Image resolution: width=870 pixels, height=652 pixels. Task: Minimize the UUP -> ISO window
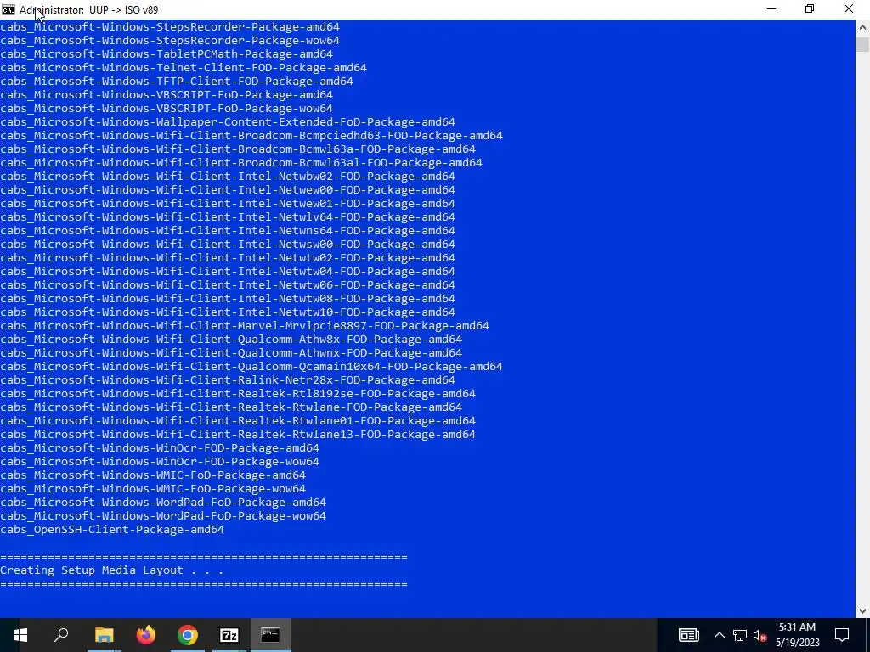[x=771, y=9]
